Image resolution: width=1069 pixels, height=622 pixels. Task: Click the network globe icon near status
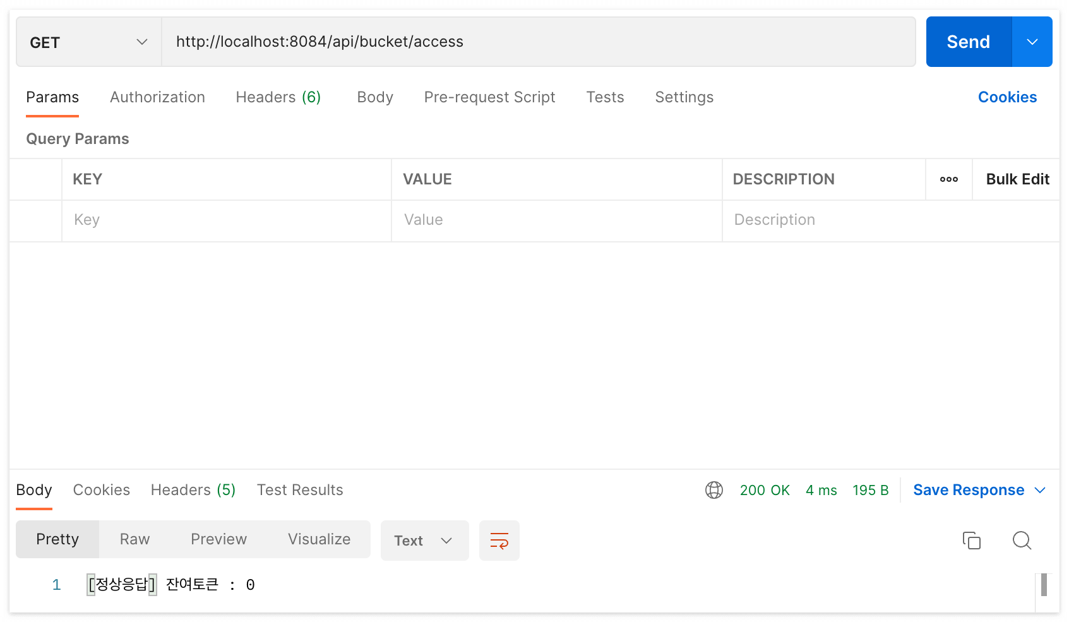click(714, 490)
